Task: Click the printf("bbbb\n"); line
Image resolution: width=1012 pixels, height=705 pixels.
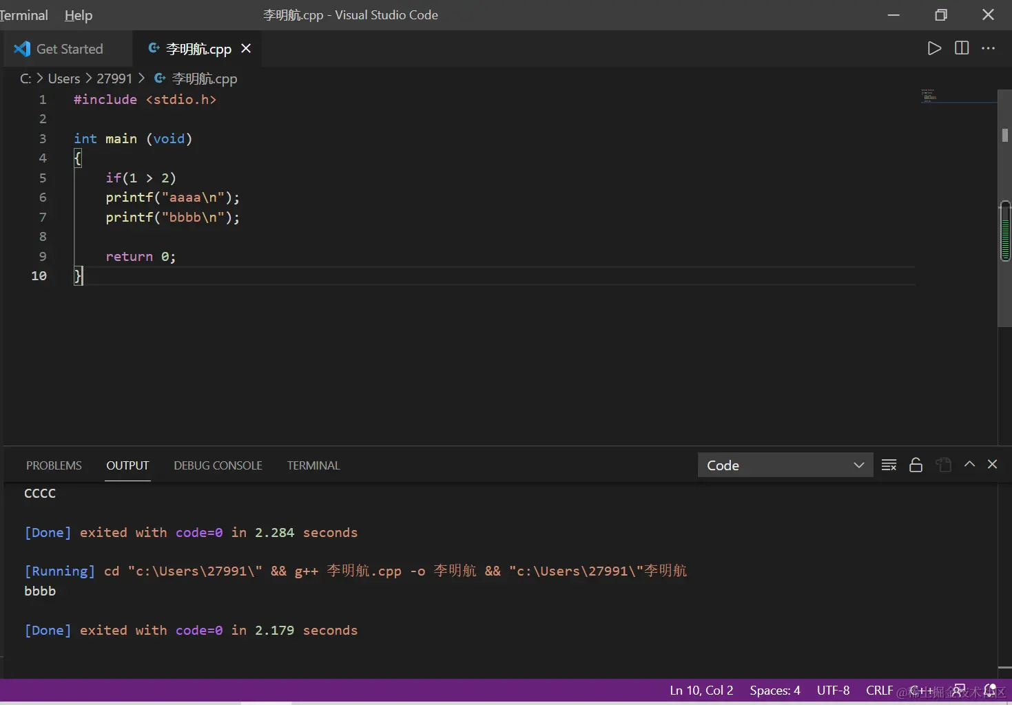Action: point(173,217)
